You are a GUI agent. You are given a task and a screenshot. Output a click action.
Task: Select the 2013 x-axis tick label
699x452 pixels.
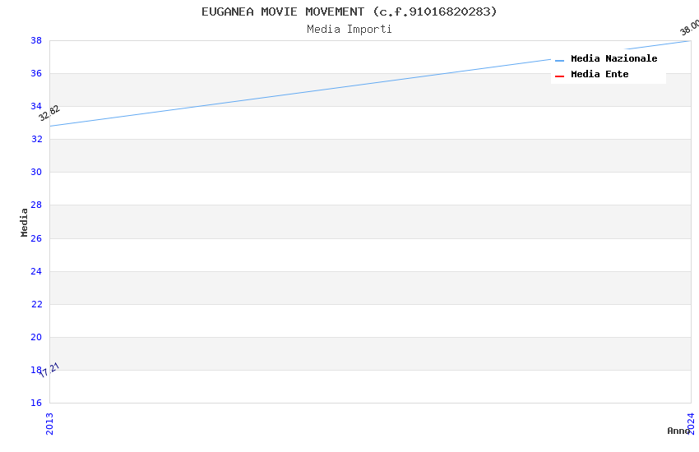[49, 423]
